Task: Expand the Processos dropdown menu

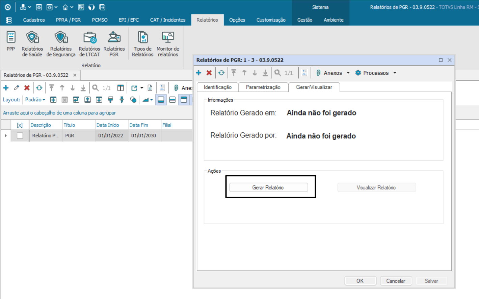Action: pos(395,73)
